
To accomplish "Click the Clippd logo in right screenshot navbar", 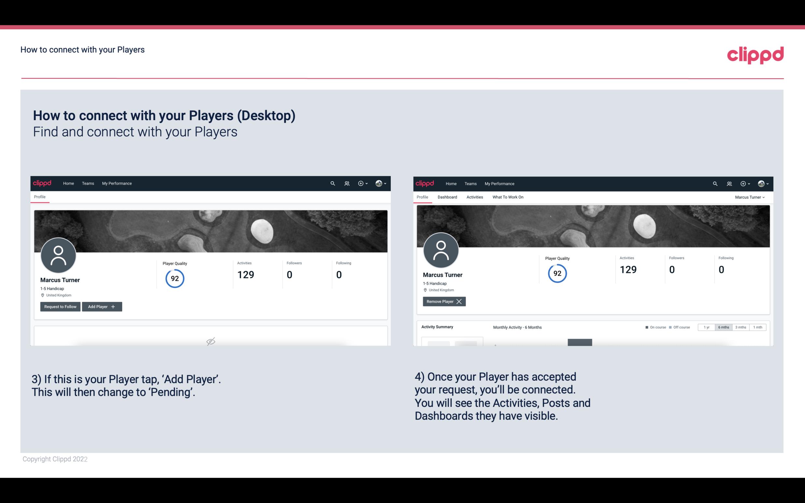I will 425,183.
